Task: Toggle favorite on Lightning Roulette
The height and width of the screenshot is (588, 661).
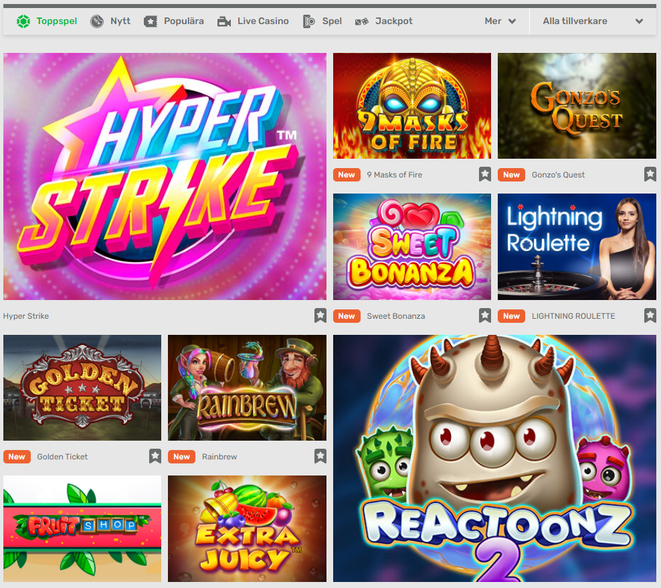Action: click(650, 315)
